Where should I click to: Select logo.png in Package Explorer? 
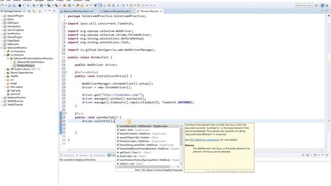pyautogui.click(x=15, y=90)
